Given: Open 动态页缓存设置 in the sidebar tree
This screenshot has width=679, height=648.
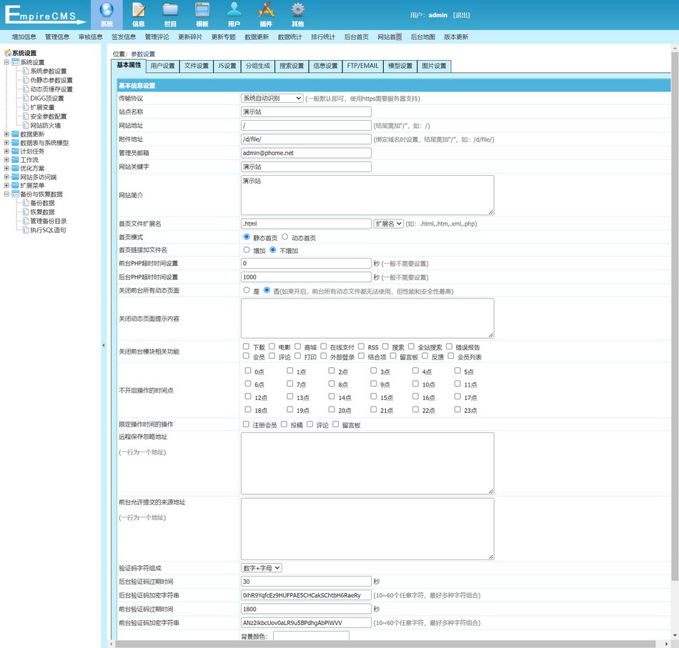Looking at the screenshot, I should coord(51,89).
